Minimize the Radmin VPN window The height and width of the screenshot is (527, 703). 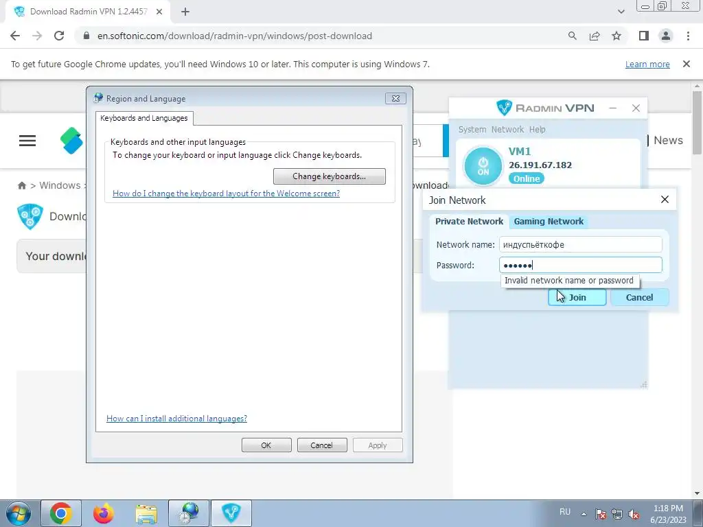pos(613,108)
